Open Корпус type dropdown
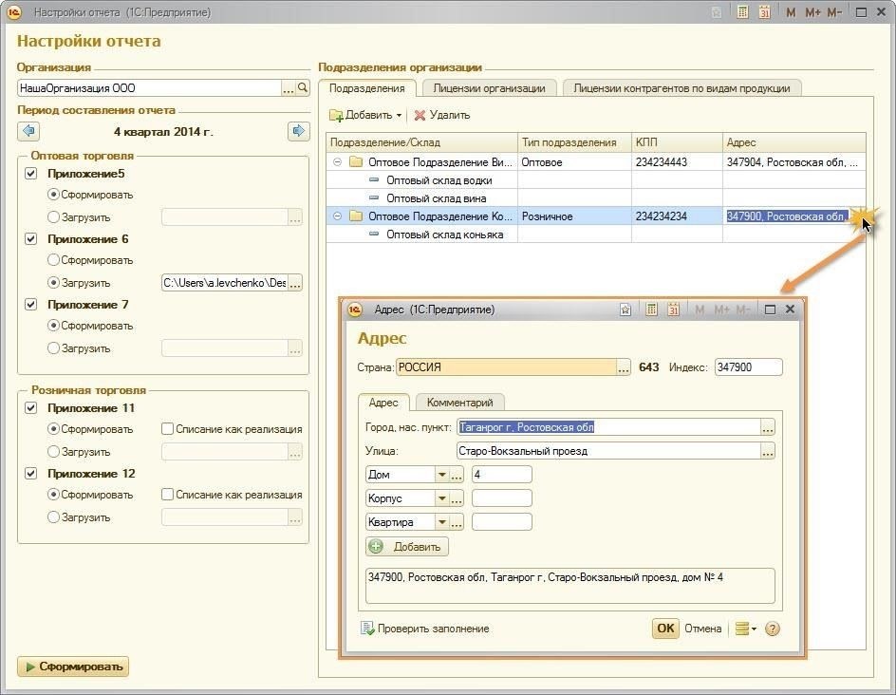Screen dimensions: 896x695 (x=441, y=498)
